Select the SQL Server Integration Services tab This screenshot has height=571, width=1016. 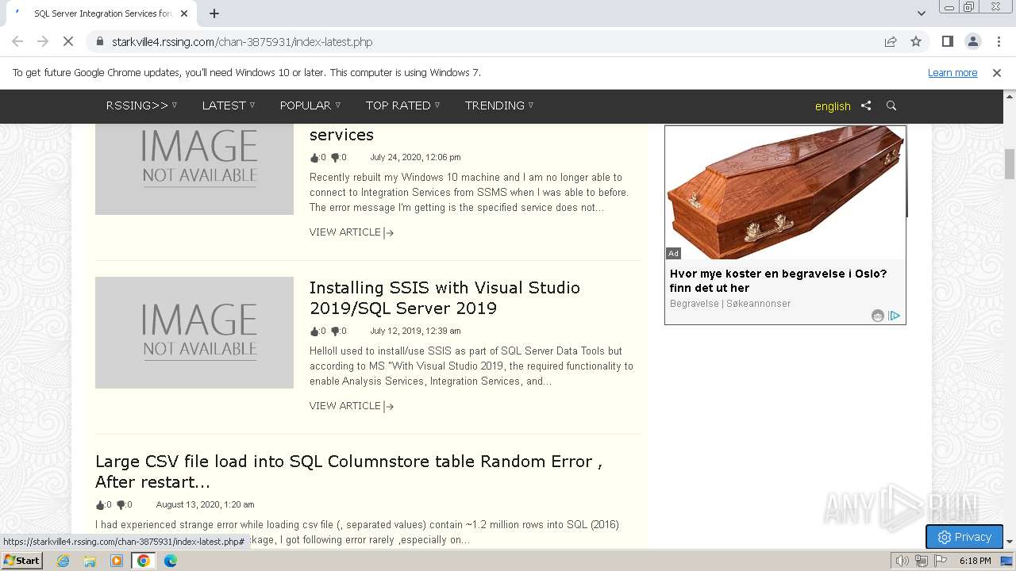click(100, 13)
